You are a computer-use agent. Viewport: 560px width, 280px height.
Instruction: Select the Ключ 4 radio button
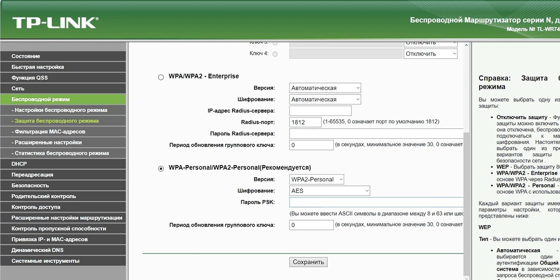pos(275,54)
